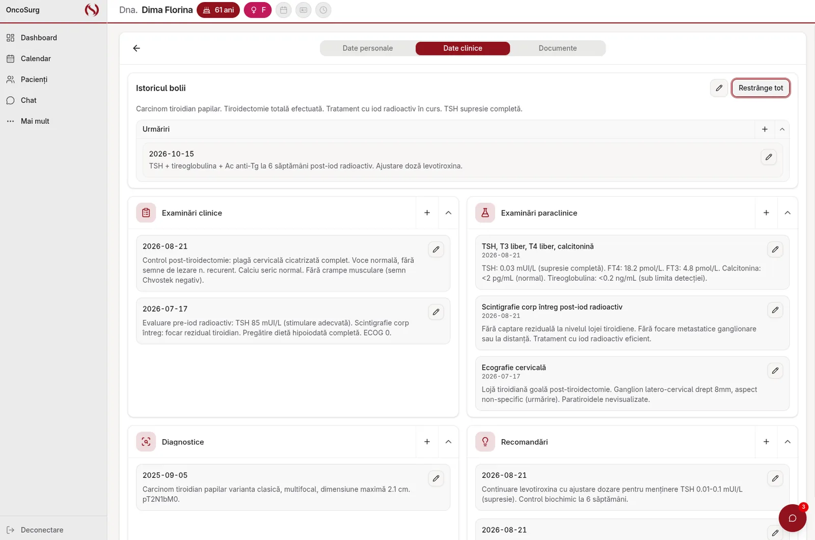
Task: Edit the TSH, T3 liber, T4 liber entry
Action: (775, 250)
